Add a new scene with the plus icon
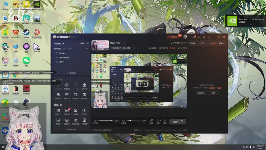This screenshot has height=150, width=266. click(87, 49)
